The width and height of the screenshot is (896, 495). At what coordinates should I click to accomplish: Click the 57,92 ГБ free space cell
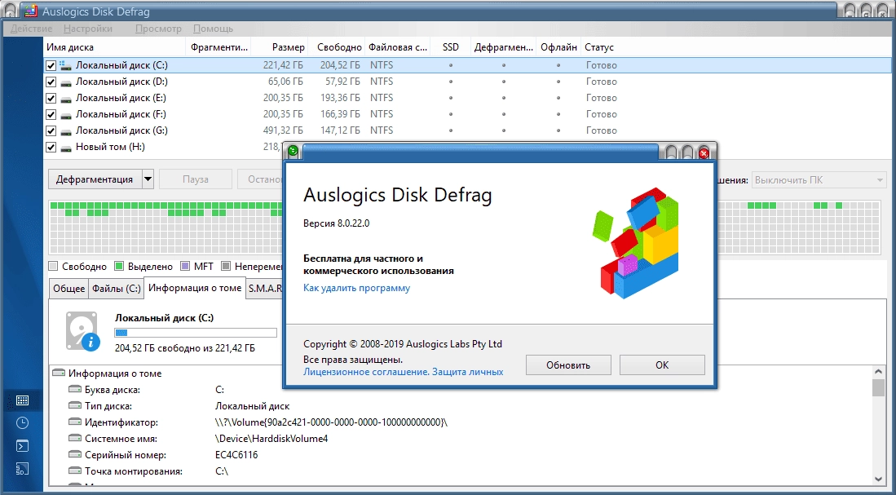pos(342,82)
